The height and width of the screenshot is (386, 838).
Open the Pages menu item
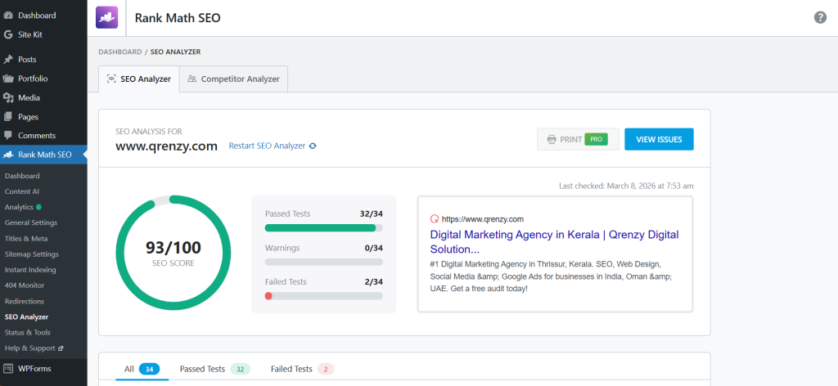tap(29, 117)
